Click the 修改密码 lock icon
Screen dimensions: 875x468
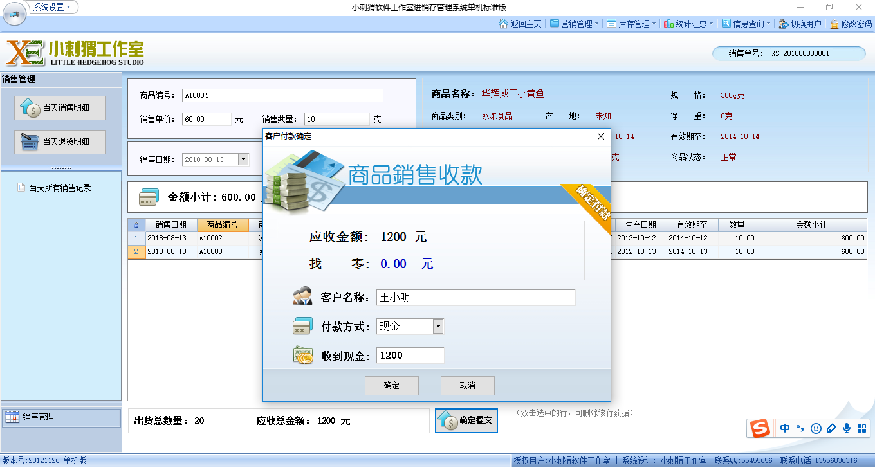tap(834, 24)
